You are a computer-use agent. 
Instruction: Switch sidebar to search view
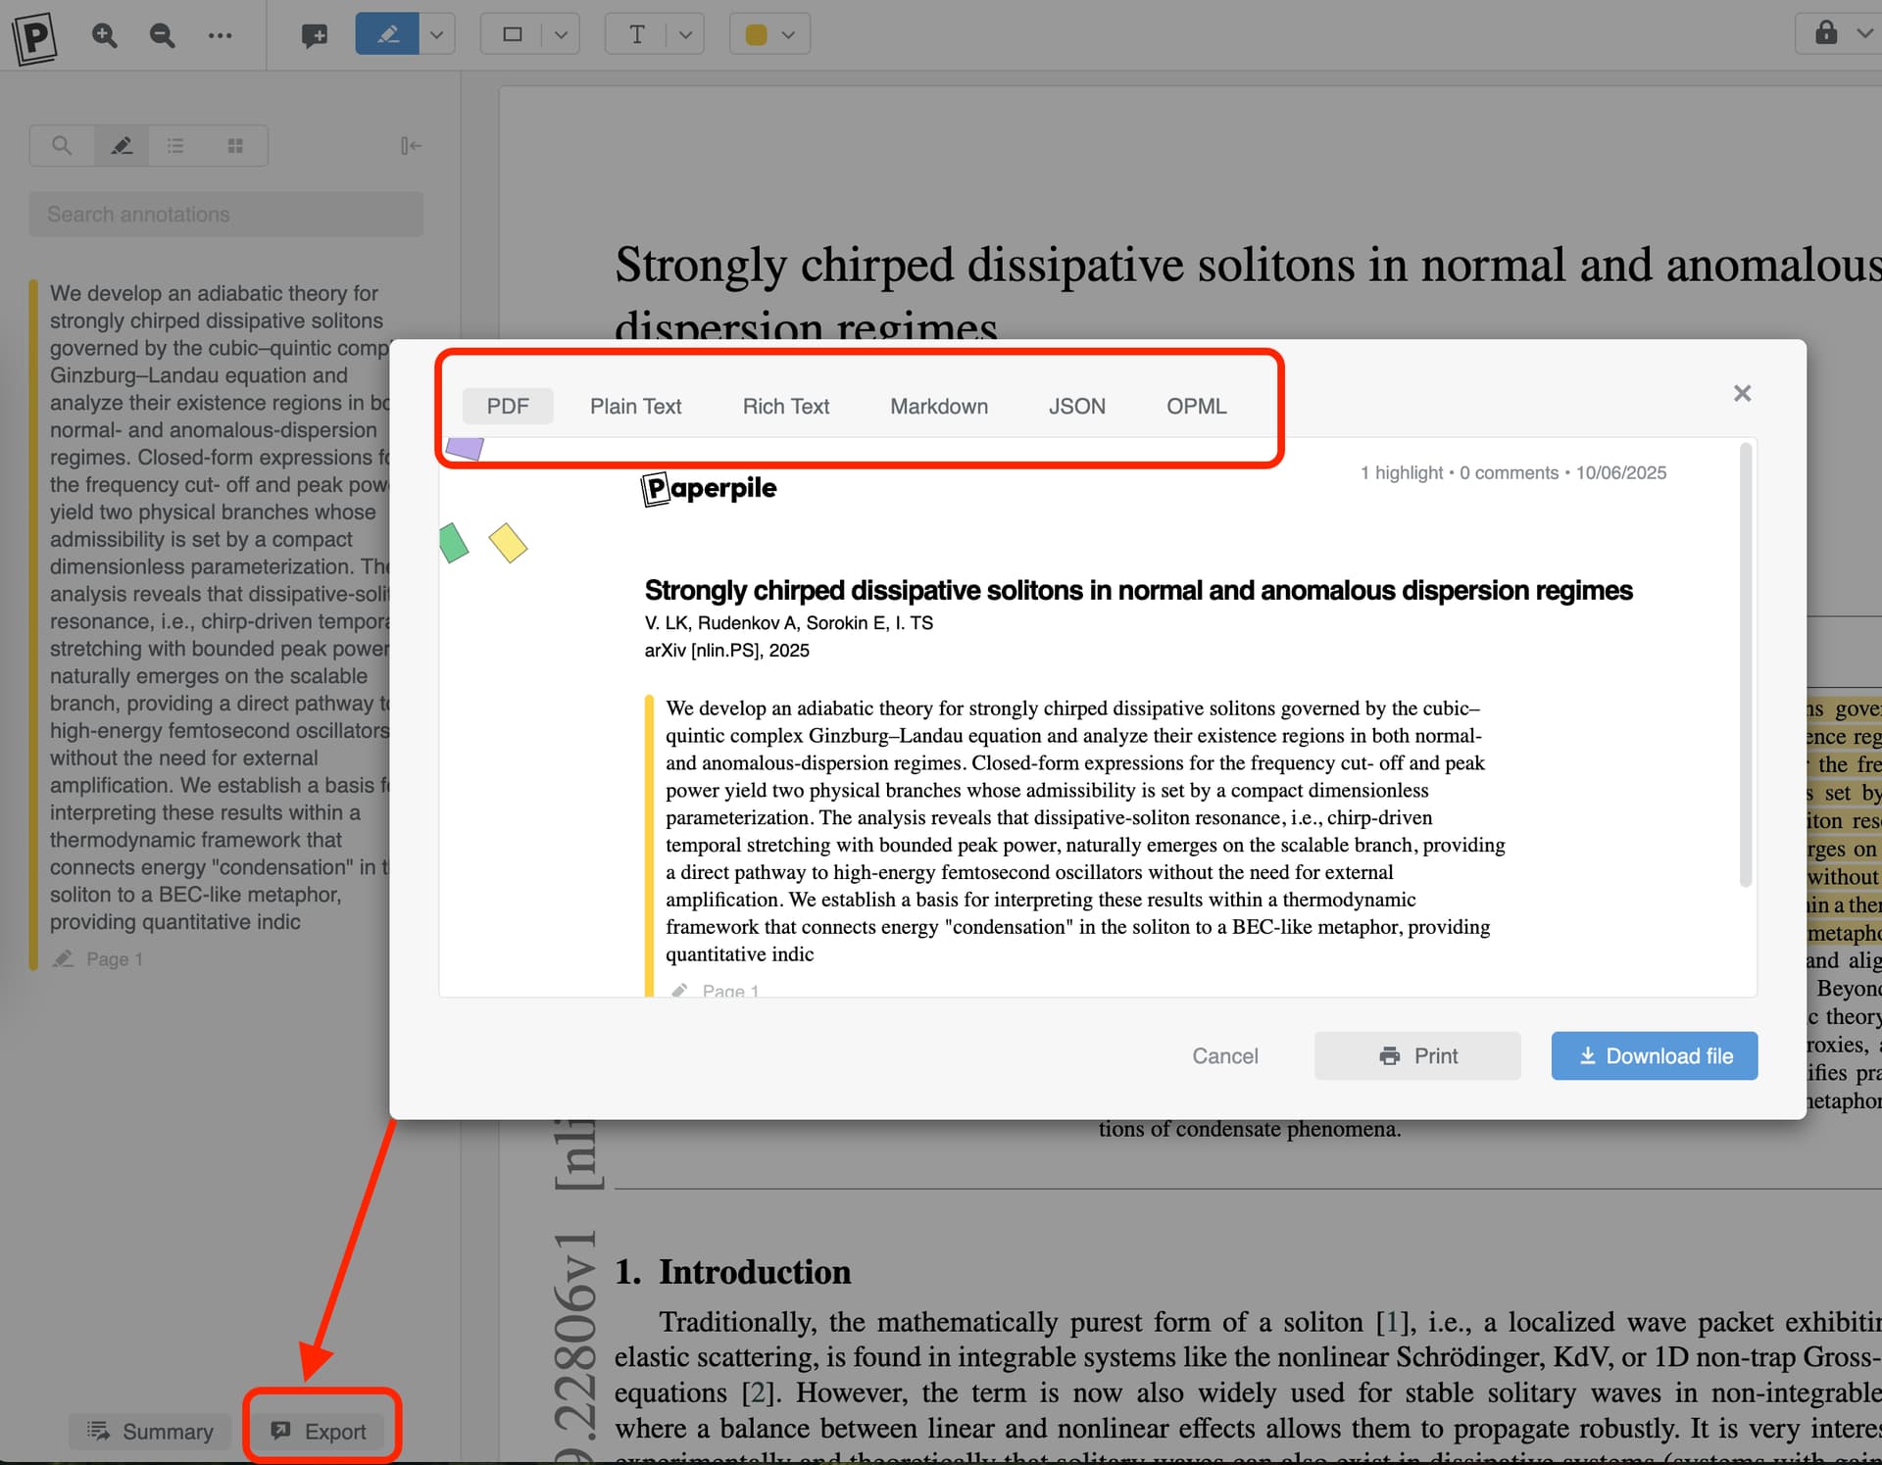tap(62, 146)
